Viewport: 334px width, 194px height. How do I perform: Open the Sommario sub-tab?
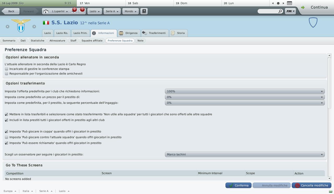coord(9,41)
